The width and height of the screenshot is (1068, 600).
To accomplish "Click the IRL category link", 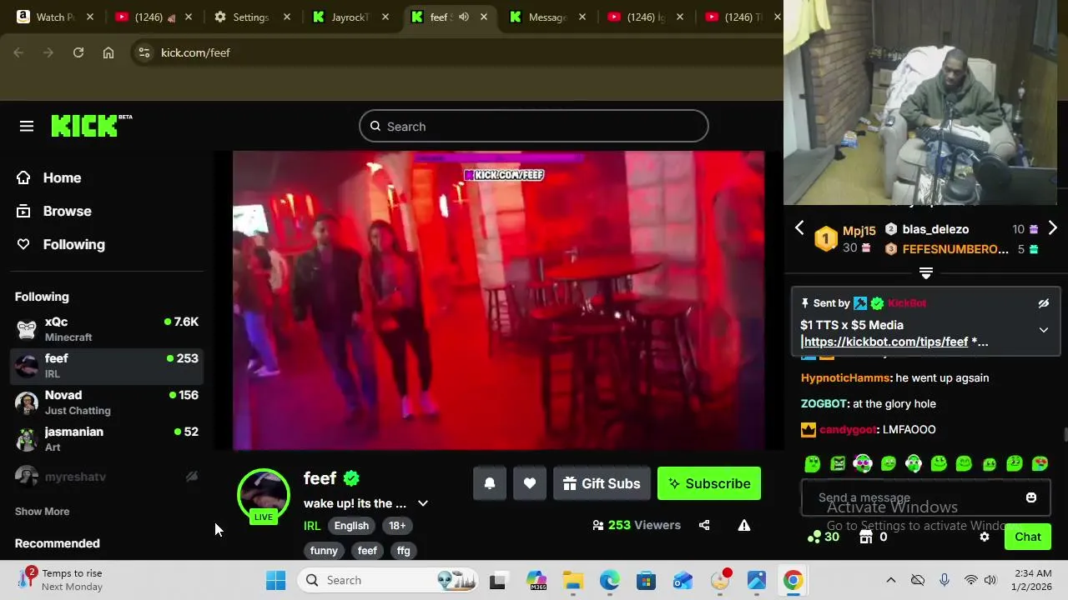I will click(x=312, y=526).
